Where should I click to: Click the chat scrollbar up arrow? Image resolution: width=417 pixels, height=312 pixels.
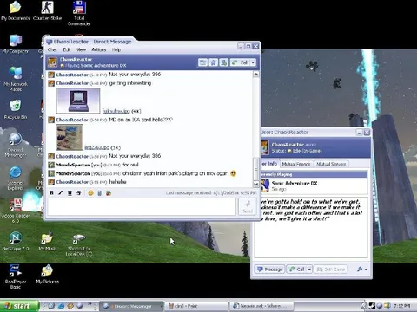point(255,75)
